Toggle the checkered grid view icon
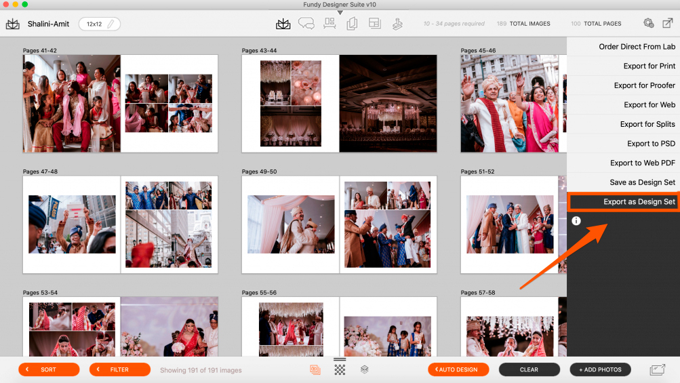The height and width of the screenshot is (383, 680). tap(340, 369)
